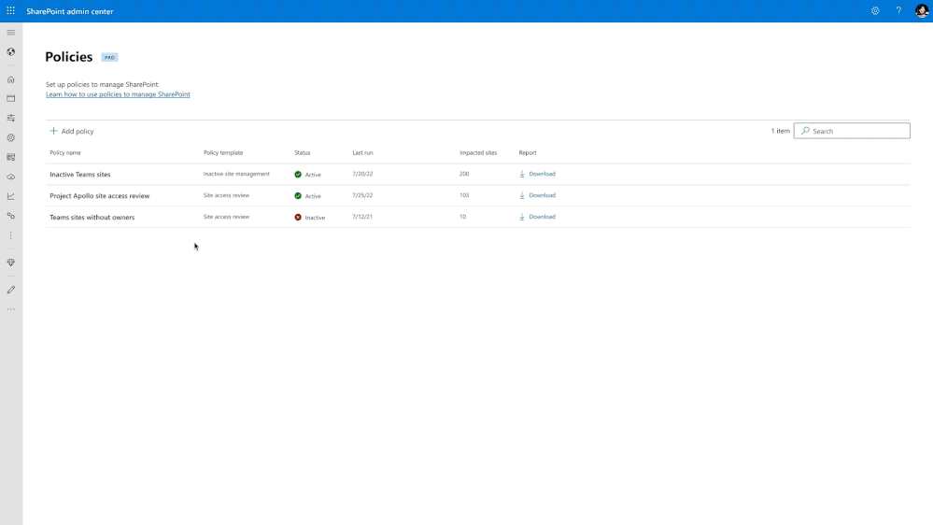This screenshot has height=525, width=933.
Task: Open the Help question mark icon
Action: [x=898, y=10]
